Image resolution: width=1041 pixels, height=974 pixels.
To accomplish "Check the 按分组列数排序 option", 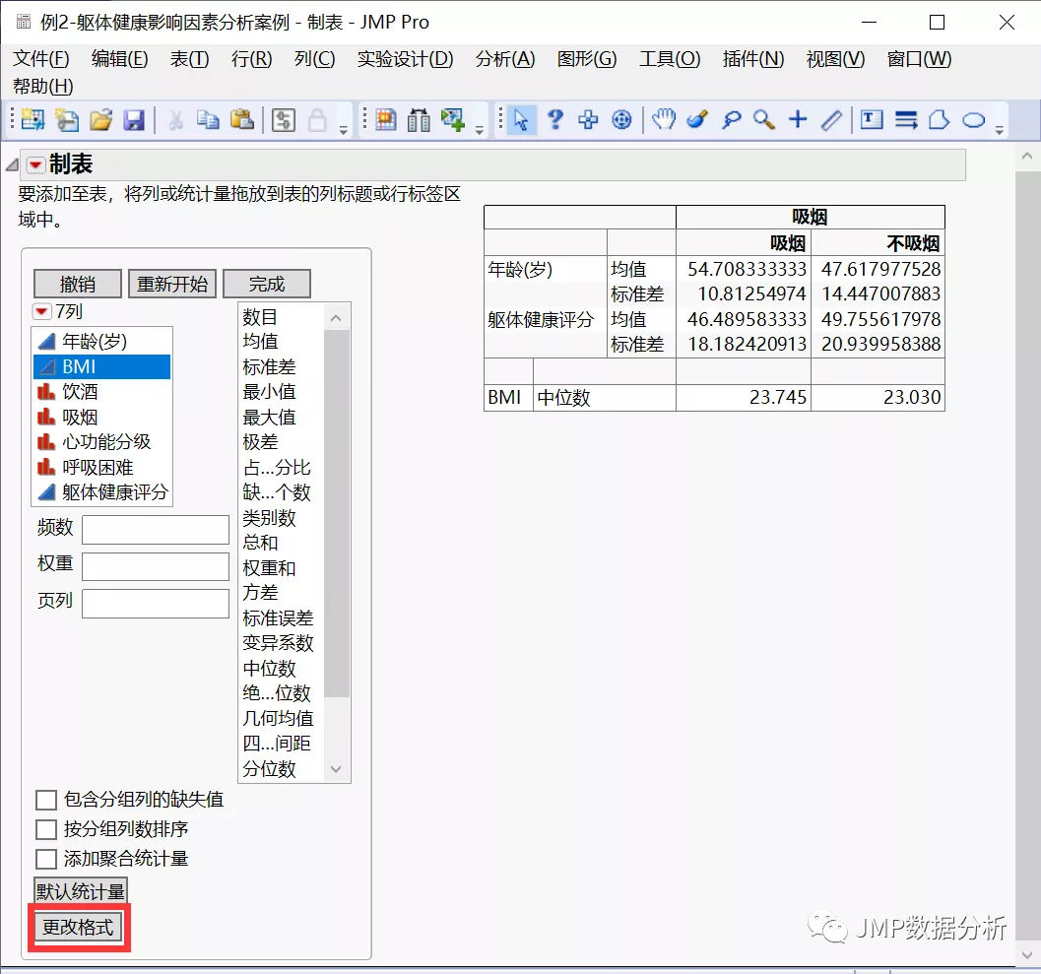I will (45, 829).
